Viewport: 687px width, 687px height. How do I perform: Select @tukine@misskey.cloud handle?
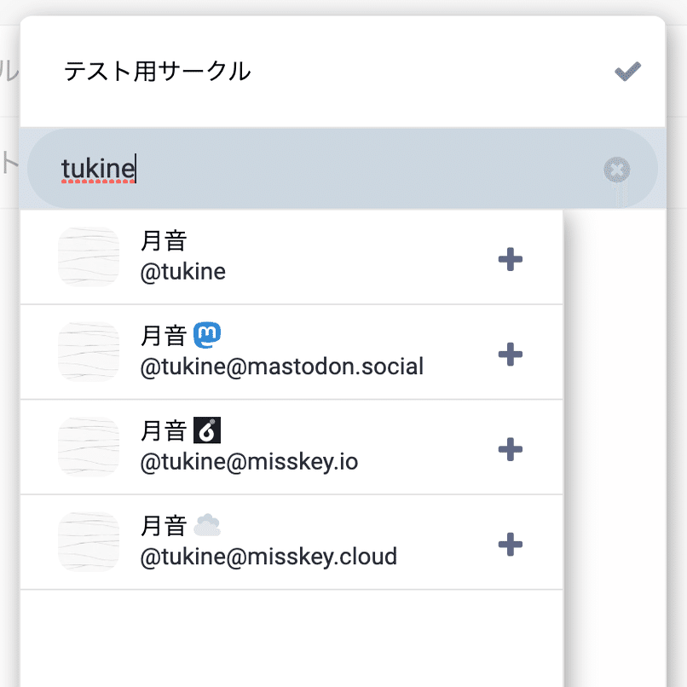(268, 557)
